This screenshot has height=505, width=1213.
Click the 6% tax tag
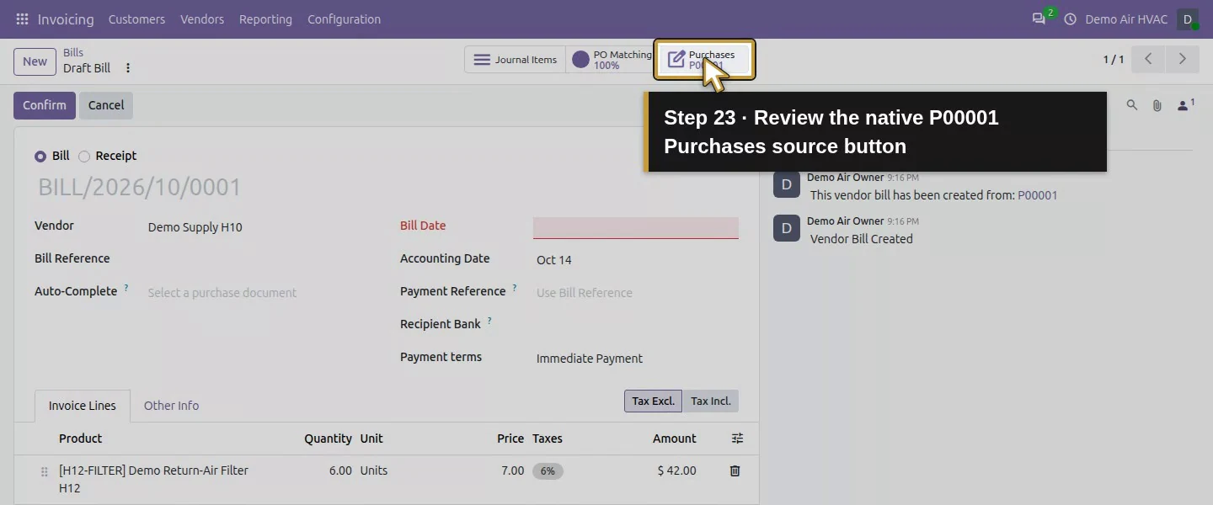[548, 471]
